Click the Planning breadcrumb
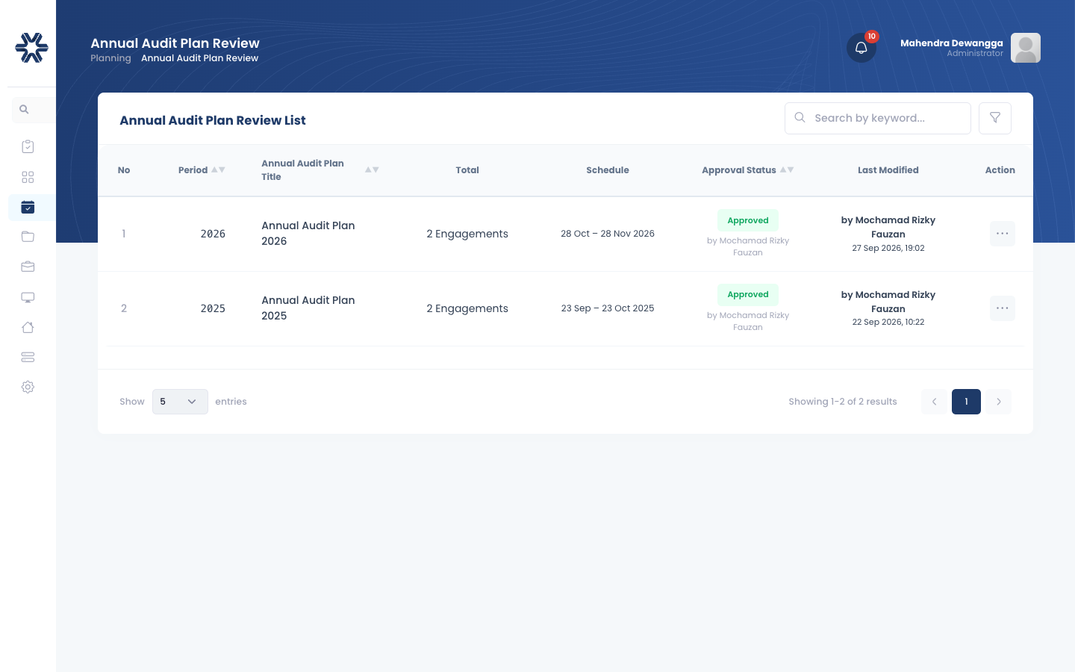 (x=110, y=58)
